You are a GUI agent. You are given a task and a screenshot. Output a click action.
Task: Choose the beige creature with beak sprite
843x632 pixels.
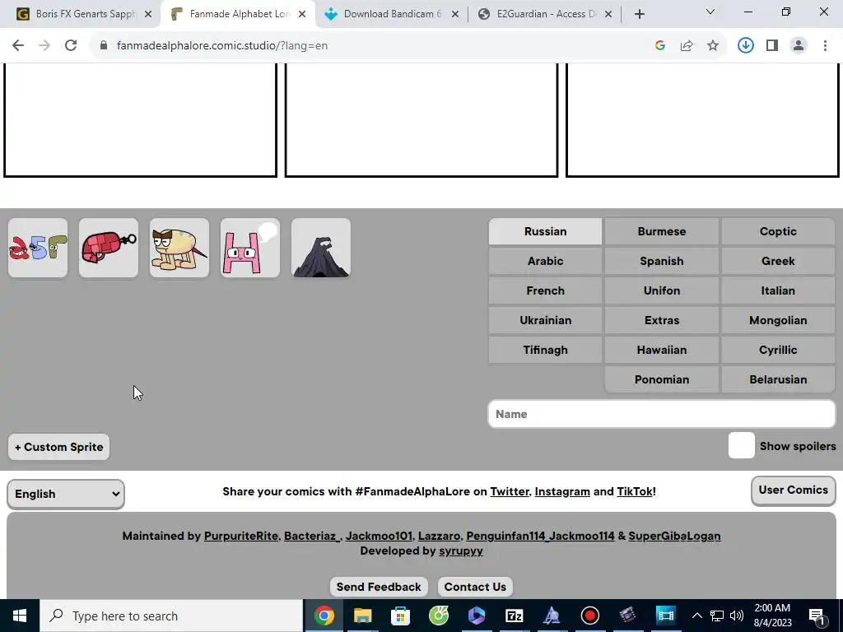pos(179,248)
